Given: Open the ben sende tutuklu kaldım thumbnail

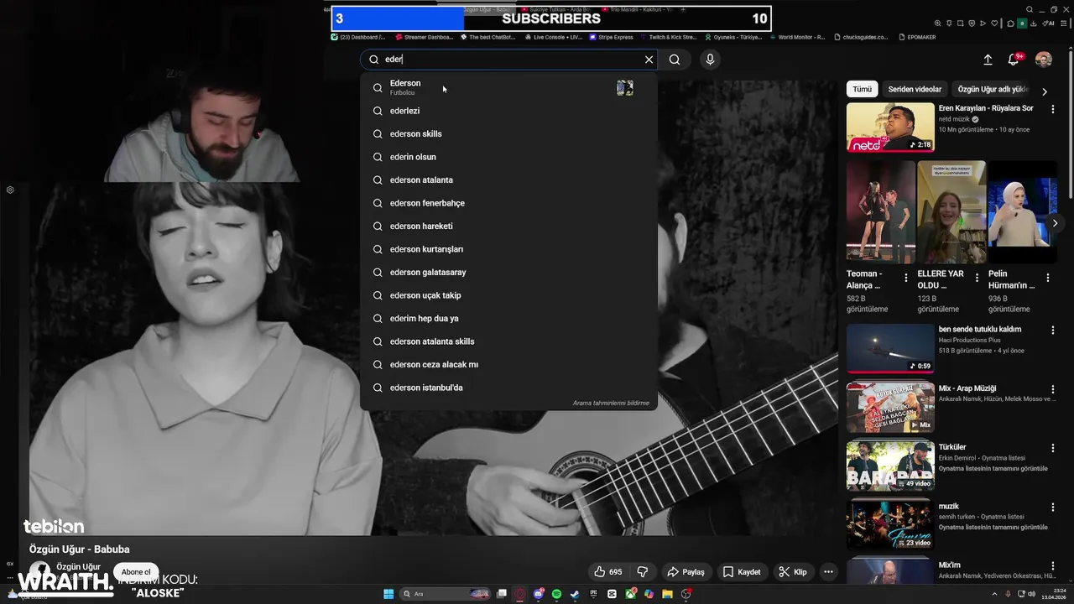Looking at the screenshot, I should tap(890, 348).
